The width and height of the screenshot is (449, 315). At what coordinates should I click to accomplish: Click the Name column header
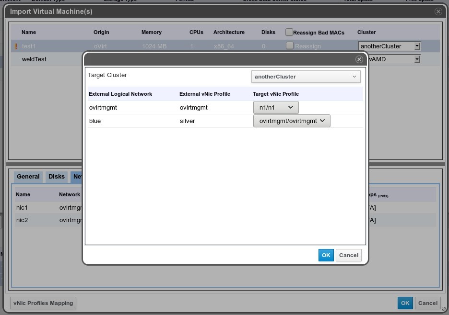(x=28, y=32)
